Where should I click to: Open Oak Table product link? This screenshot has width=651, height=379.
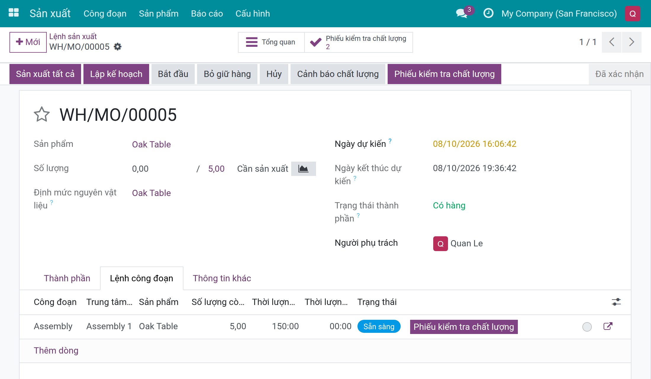[x=151, y=144]
